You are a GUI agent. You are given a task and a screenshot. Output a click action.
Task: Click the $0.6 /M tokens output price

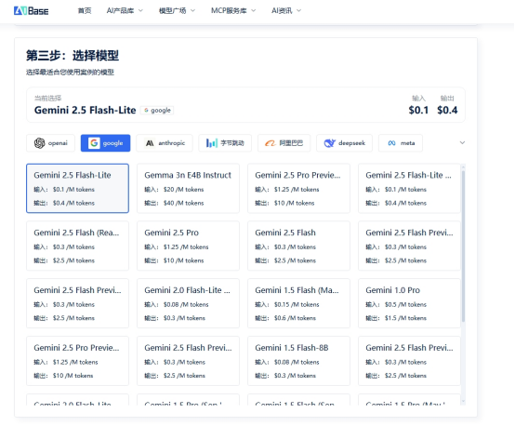pyautogui.click(x=295, y=318)
